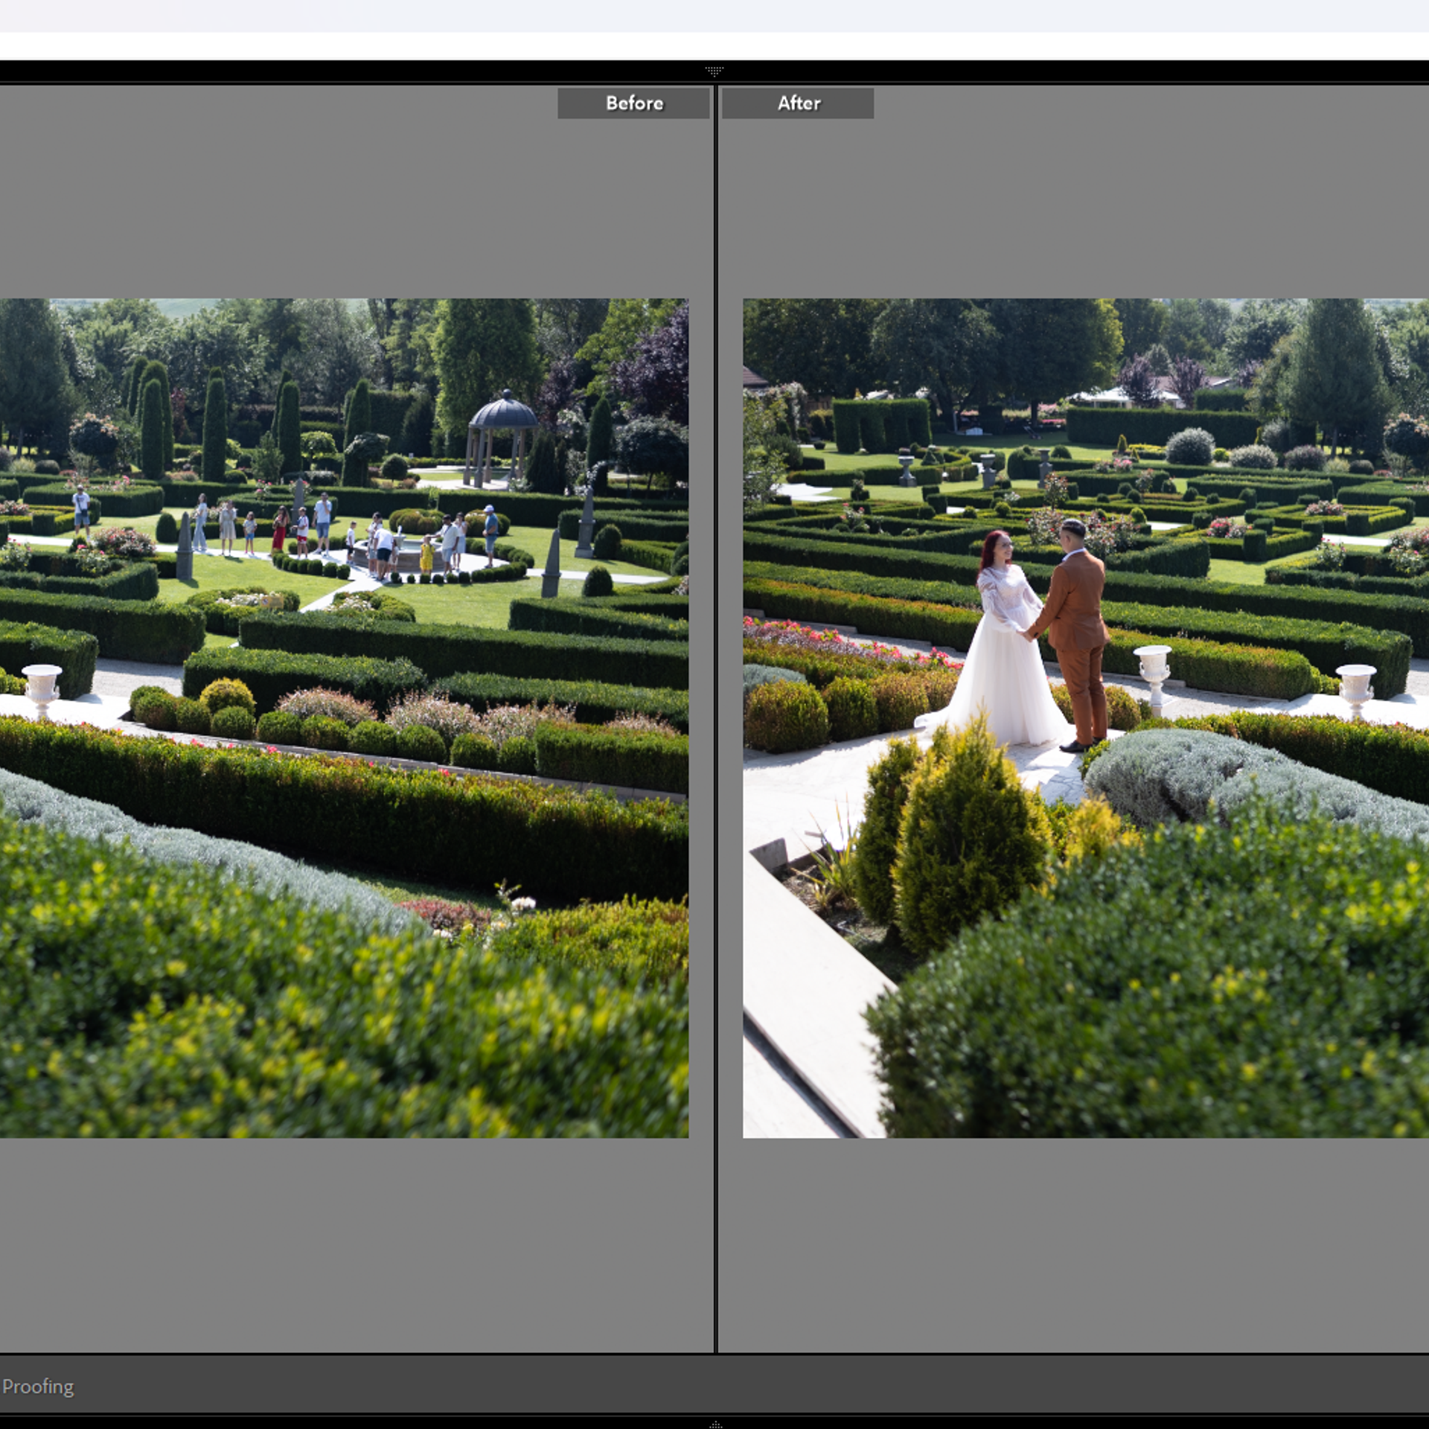Click the Before view label
Viewport: 1429px width, 1429px height.
point(633,103)
